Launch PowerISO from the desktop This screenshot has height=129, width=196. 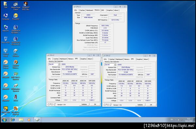click(x=16, y=17)
